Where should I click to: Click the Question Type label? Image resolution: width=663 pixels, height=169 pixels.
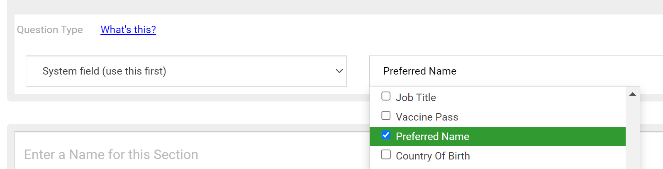tap(50, 30)
